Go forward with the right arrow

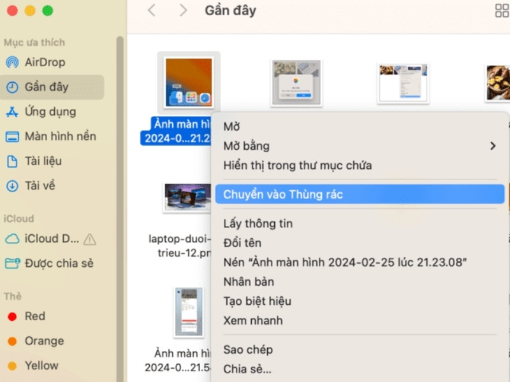(184, 10)
